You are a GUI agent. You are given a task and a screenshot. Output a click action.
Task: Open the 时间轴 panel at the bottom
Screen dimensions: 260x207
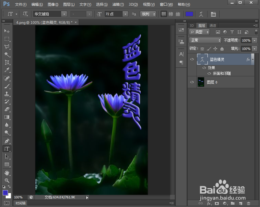coord(20,203)
